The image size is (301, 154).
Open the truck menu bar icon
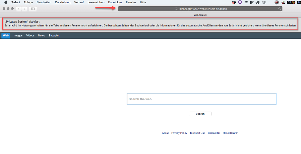coord(258,3)
